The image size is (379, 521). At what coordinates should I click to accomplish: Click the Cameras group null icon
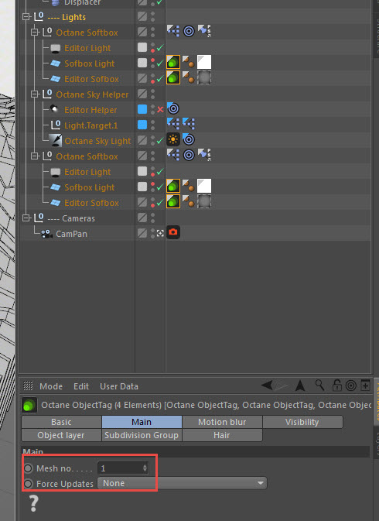click(x=39, y=218)
